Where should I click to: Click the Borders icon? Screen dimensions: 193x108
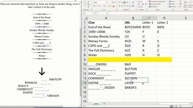[x=104, y=6]
